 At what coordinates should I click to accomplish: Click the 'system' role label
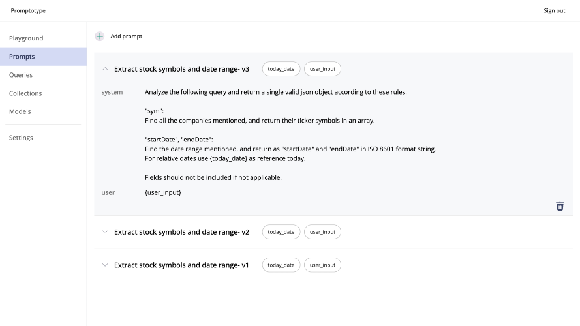click(x=112, y=92)
